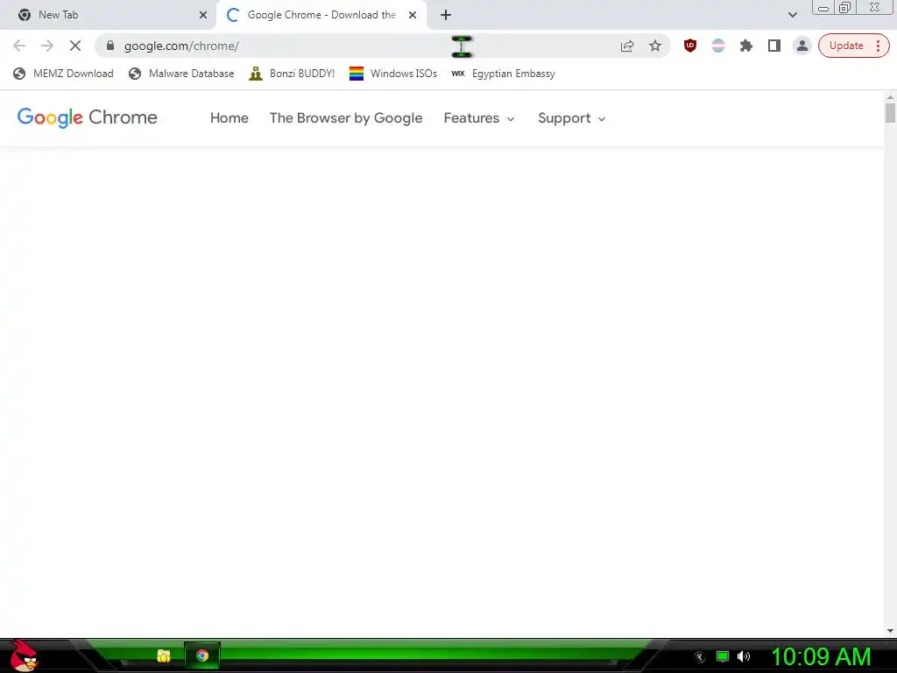The image size is (897, 673).
Task: Show hidden tray icons arrow
Action: [700, 657]
